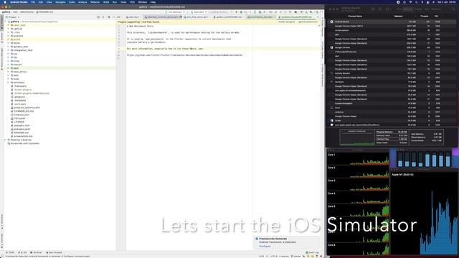Click the Project panel settings gear icon
The image size is (459, 258).
coord(109,17)
